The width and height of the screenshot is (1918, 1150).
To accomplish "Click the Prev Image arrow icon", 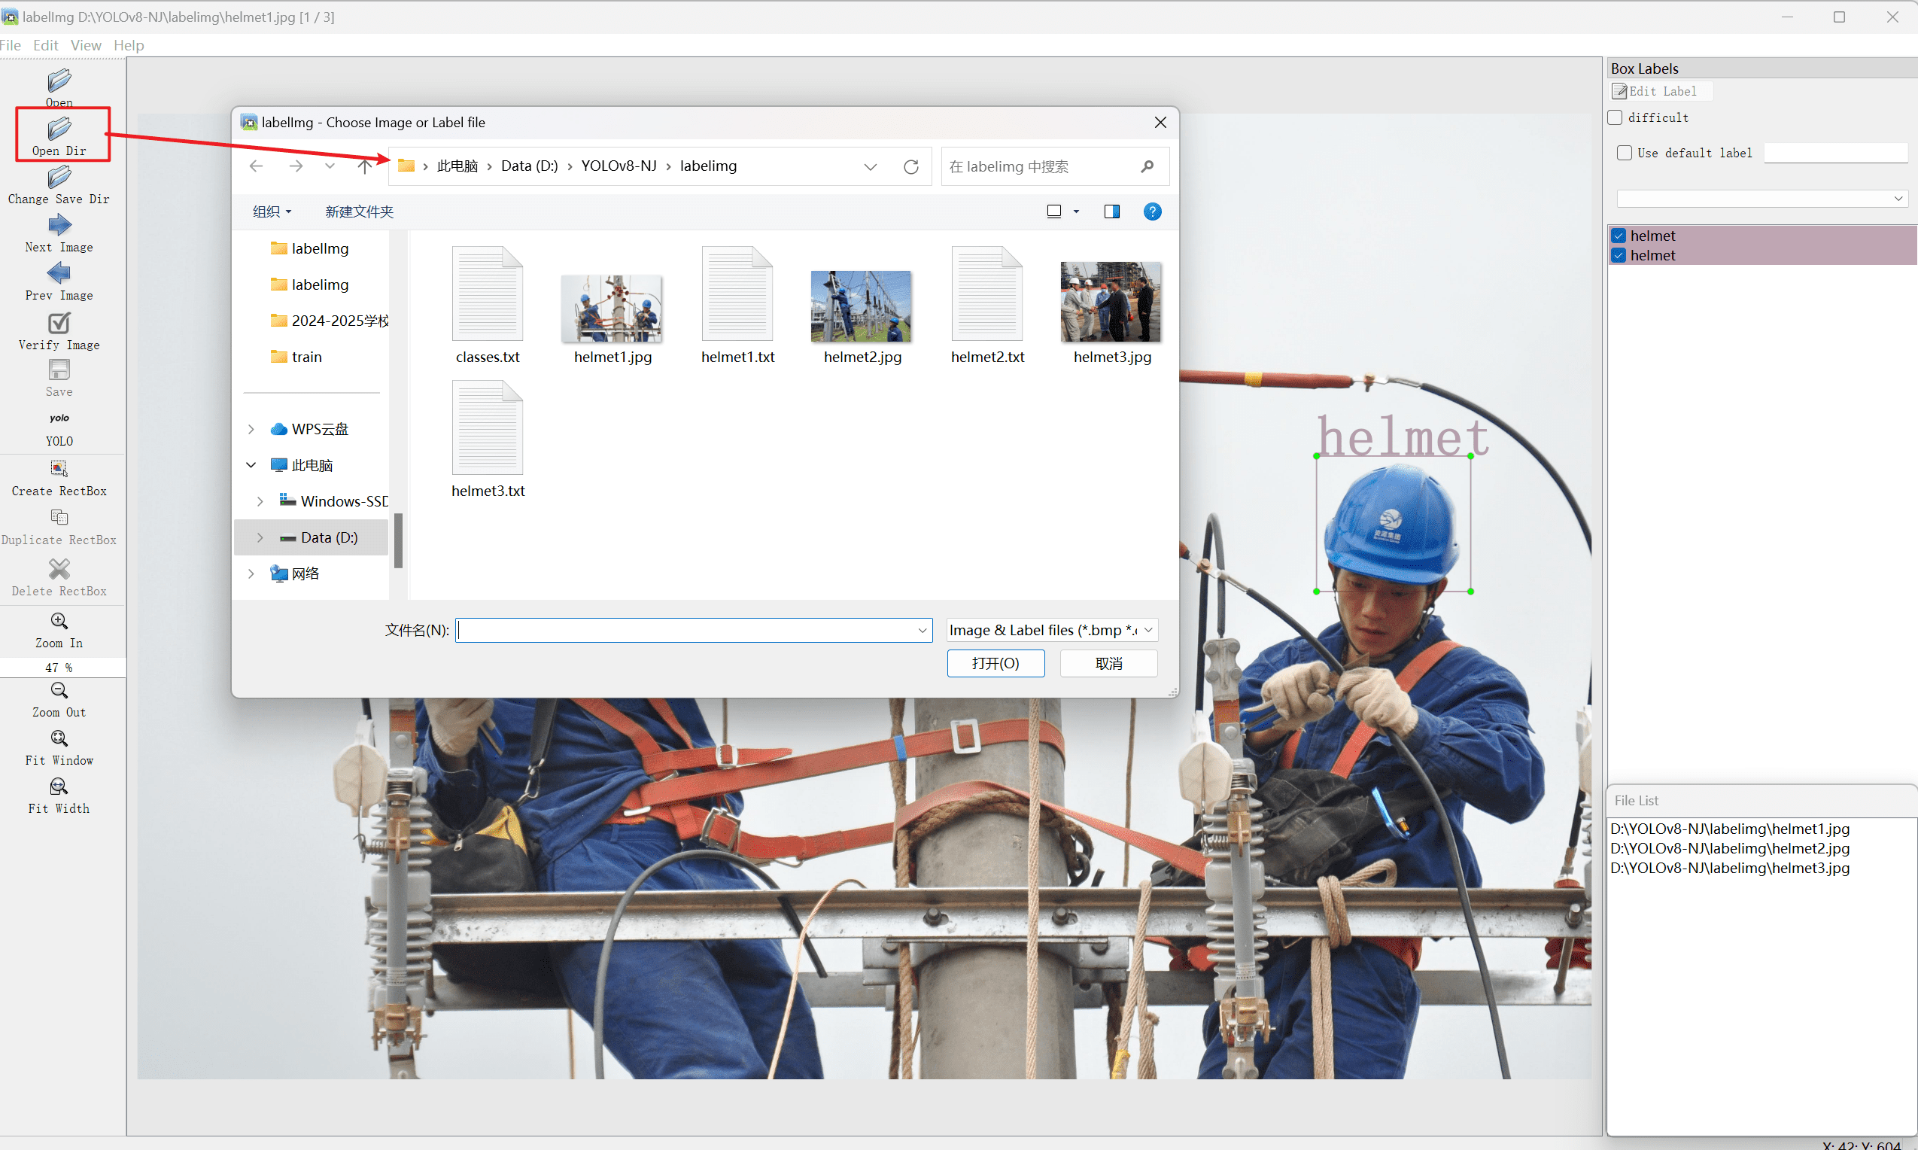I will pos(59,273).
